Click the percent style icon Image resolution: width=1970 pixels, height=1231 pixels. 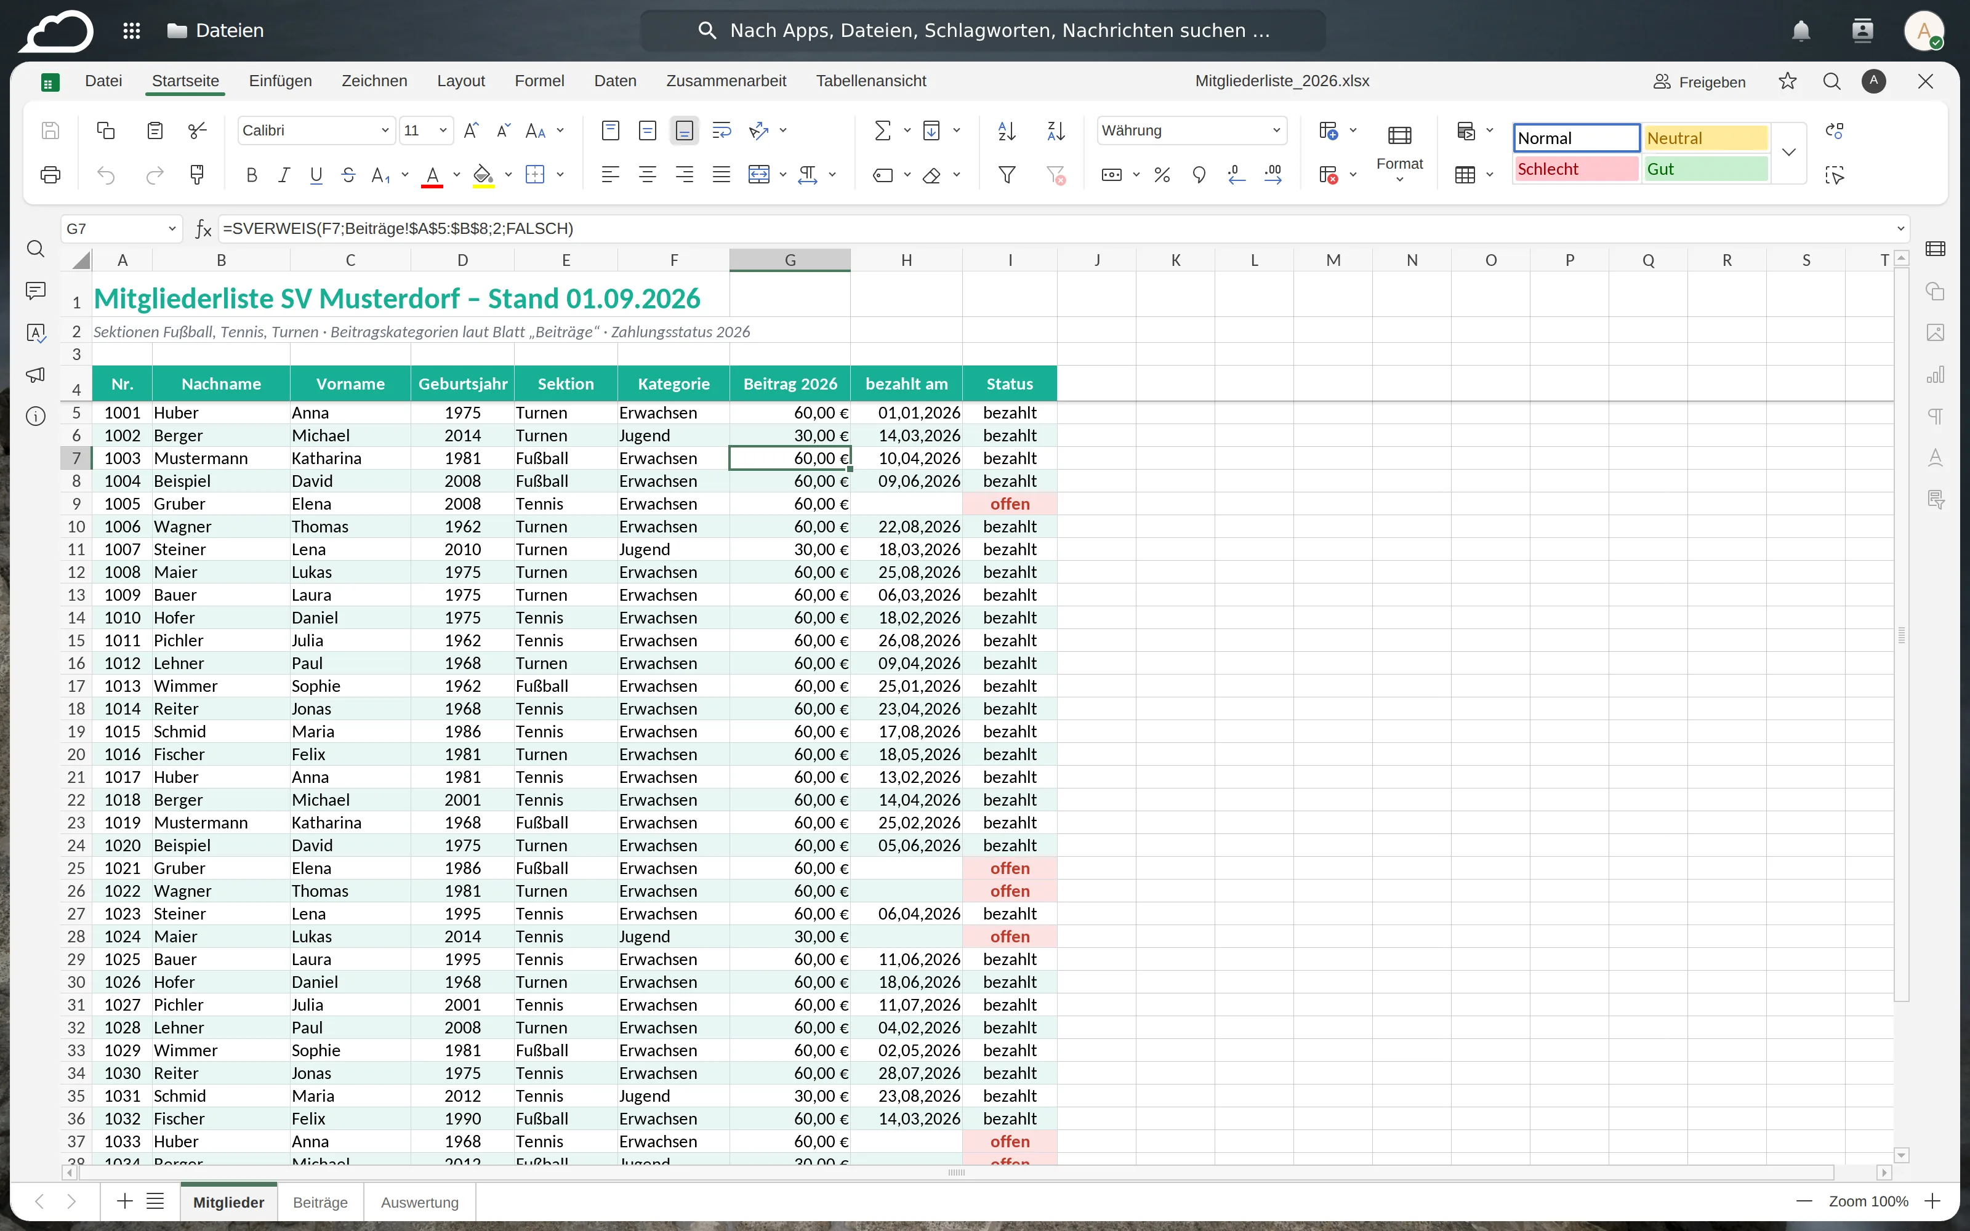coord(1162,175)
